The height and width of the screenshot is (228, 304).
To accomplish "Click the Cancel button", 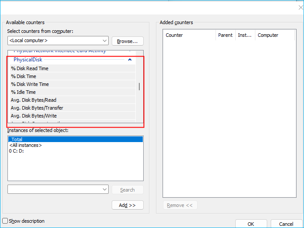I will (286, 224).
